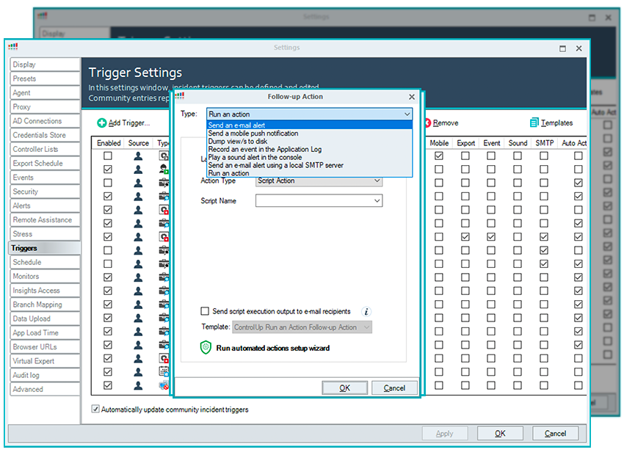Viewport: 624px width, 455px height.
Task: Click the user Source icon in first trigger row
Action: click(138, 156)
